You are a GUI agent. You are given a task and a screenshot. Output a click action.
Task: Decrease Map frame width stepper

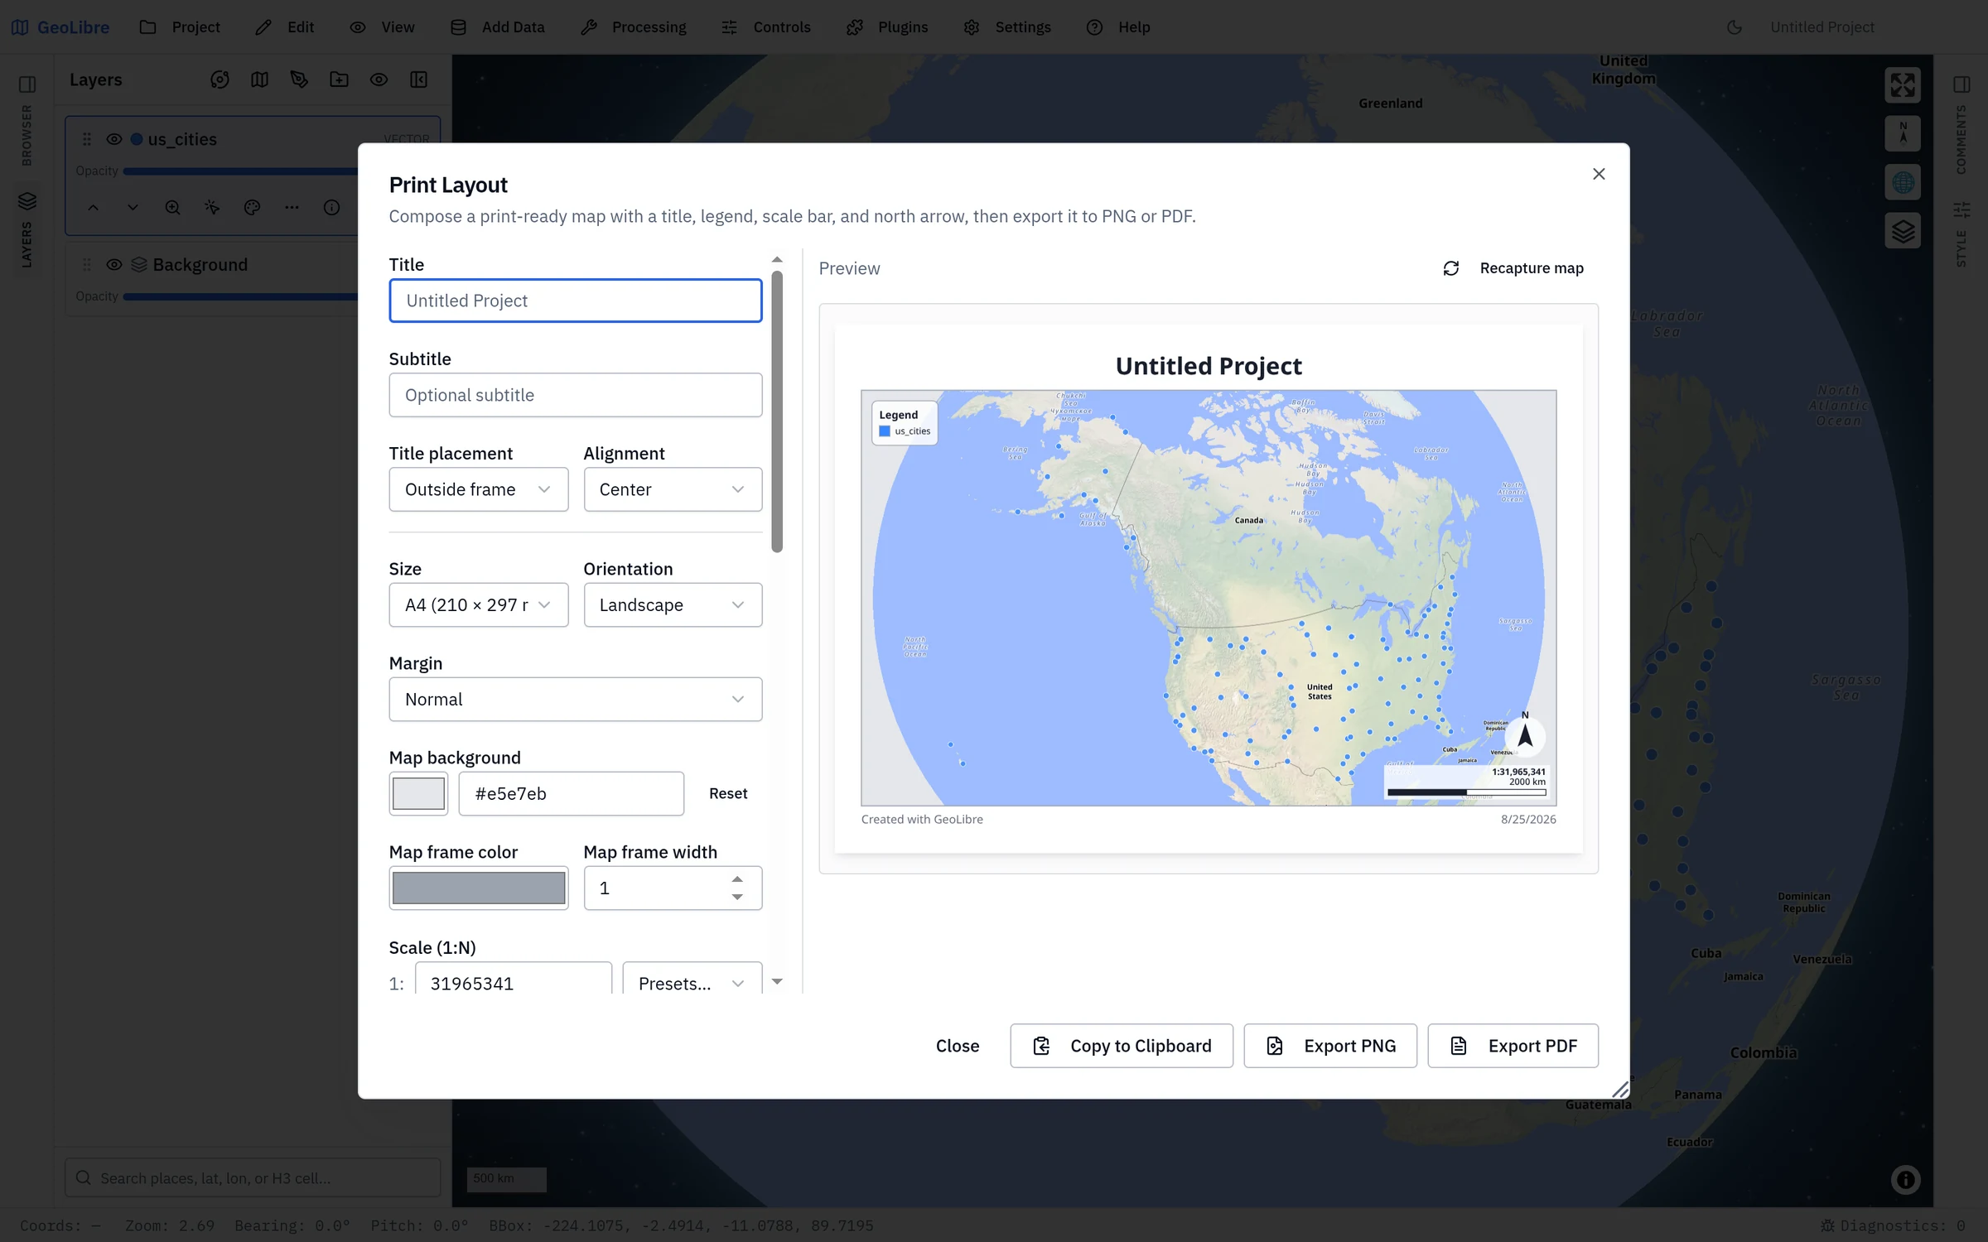click(x=736, y=898)
